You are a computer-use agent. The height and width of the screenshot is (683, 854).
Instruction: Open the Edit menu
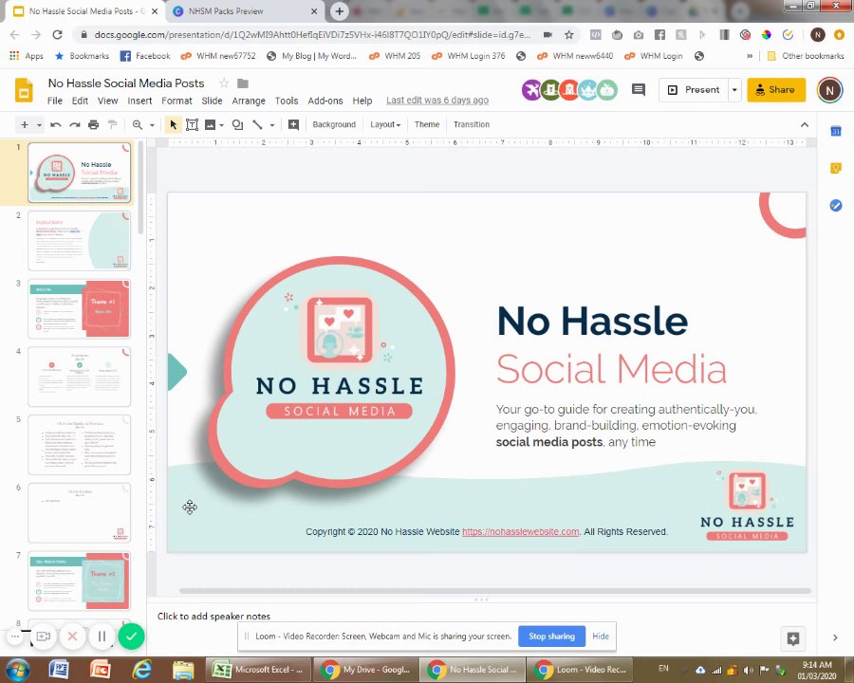pyautogui.click(x=80, y=101)
